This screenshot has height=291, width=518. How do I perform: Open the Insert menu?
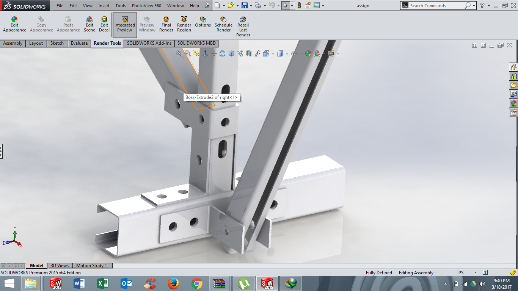tap(104, 6)
